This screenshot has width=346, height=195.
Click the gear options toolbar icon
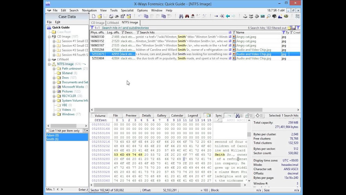pos(286,16)
